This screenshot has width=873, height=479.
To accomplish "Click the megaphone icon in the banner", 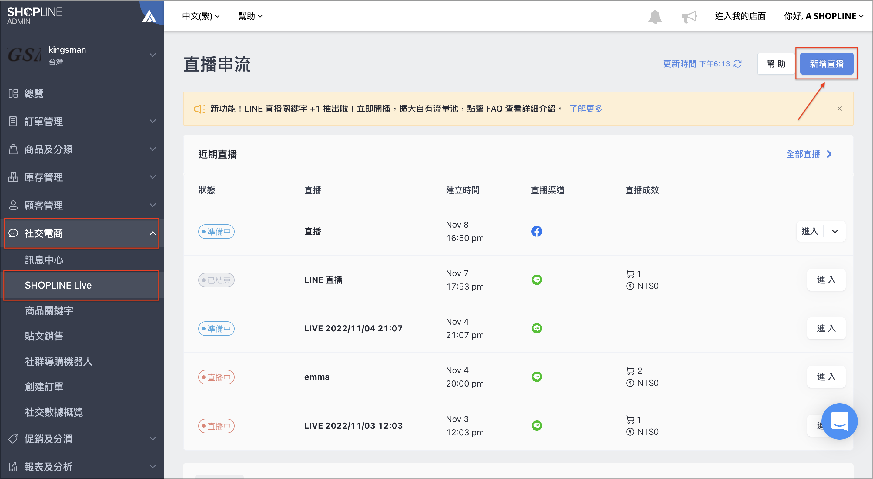I will point(199,109).
